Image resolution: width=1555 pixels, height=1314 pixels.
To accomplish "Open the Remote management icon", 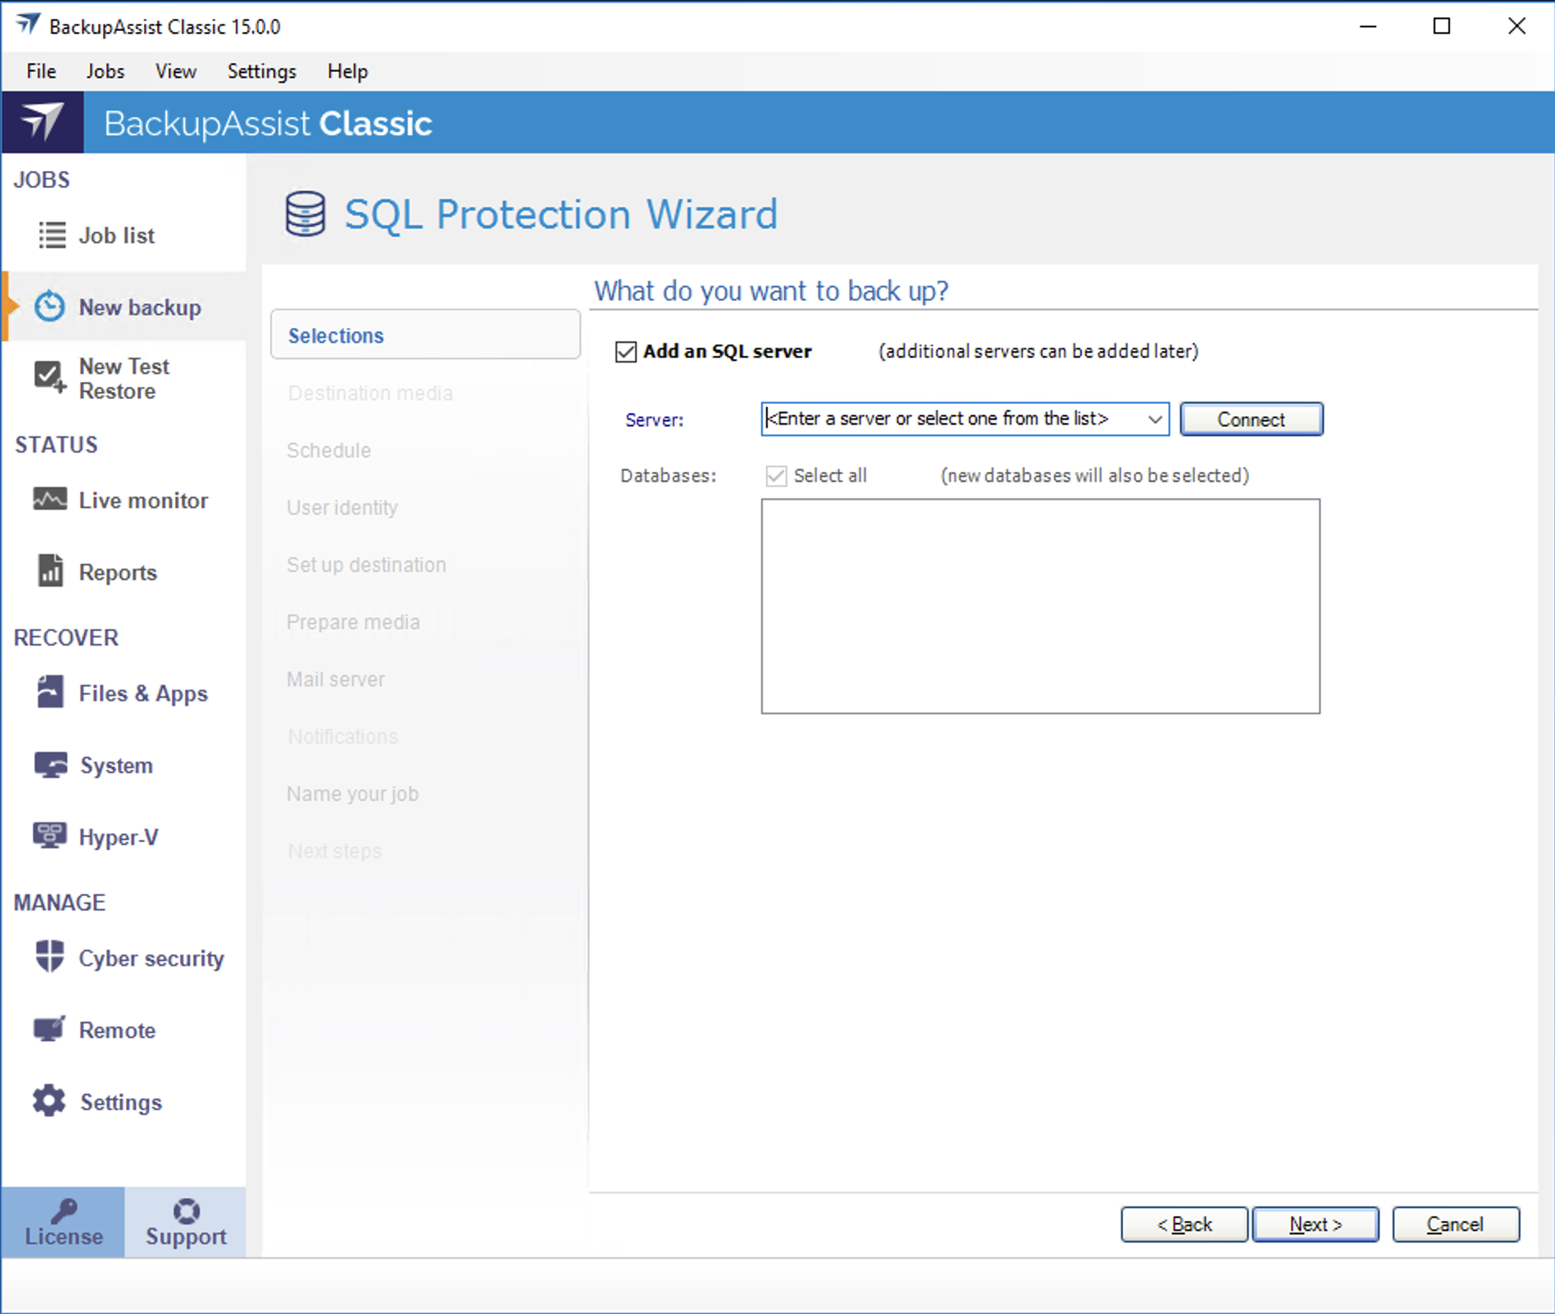I will [x=49, y=1029].
